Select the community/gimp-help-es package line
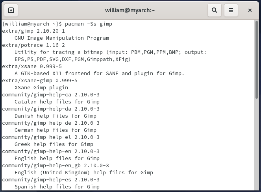Screen dimensions: 261x192 coord(51,179)
